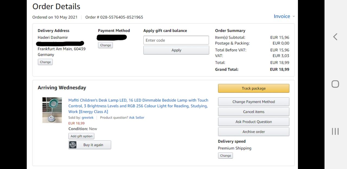Tap the Android back navigation arrow
This screenshot has width=347, height=169.
click(335, 37)
